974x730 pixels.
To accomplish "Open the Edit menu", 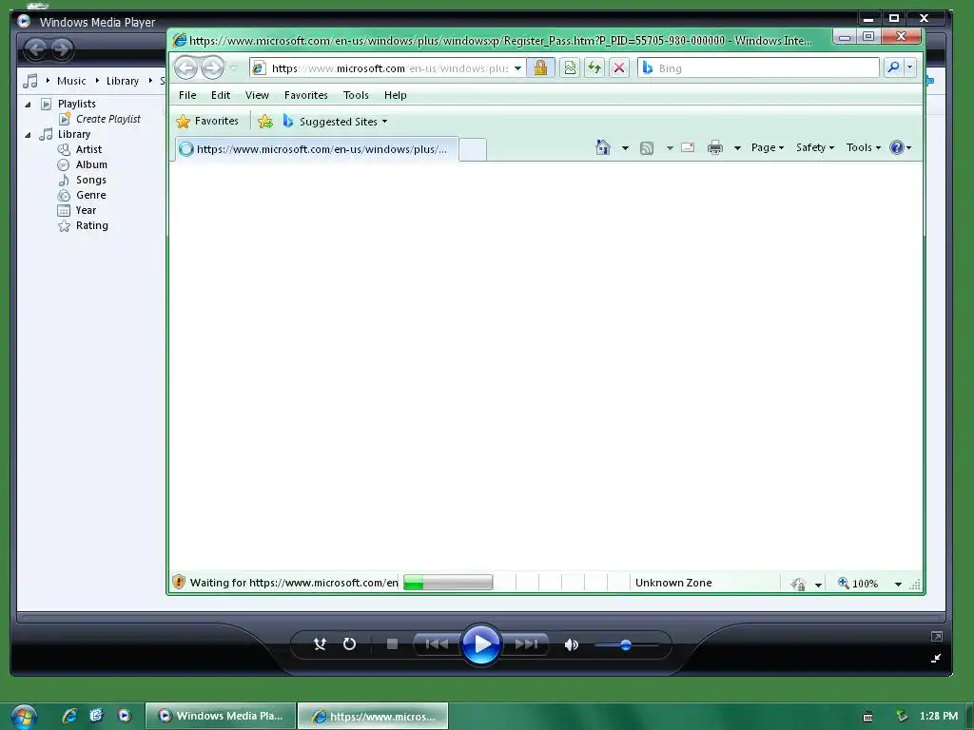I will pos(221,95).
